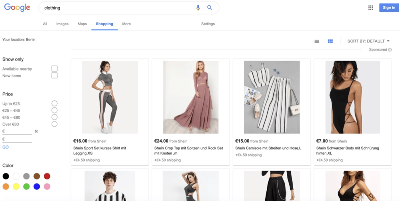Click the GO price filter link
The image size is (400, 201).
5,147
